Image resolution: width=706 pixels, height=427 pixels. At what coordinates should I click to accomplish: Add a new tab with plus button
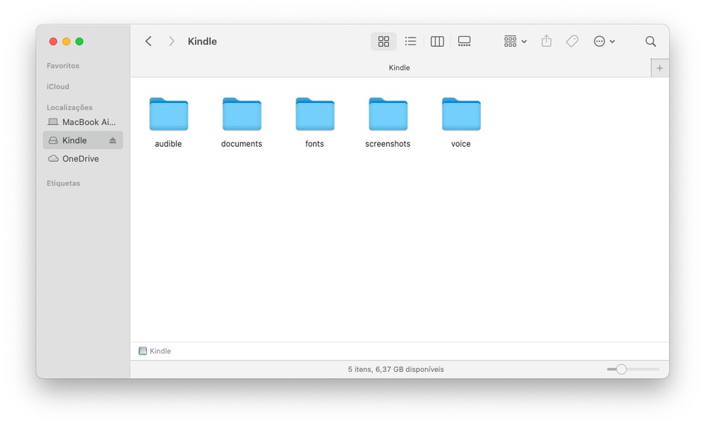click(x=659, y=68)
